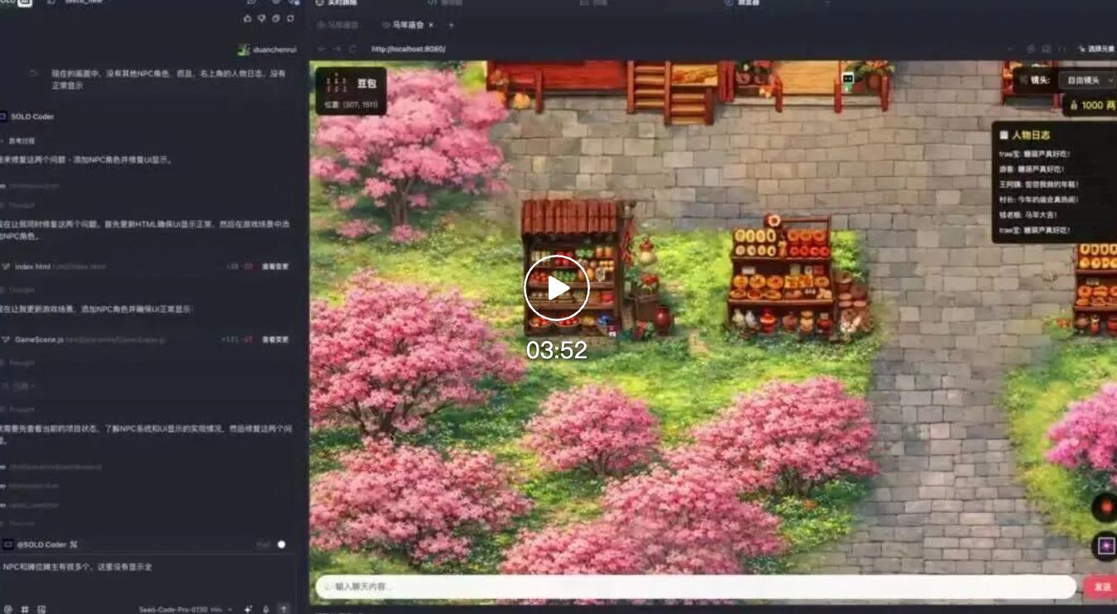Click the # context icon in chat input
The width and height of the screenshot is (1117, 614).
click(25, 609)
